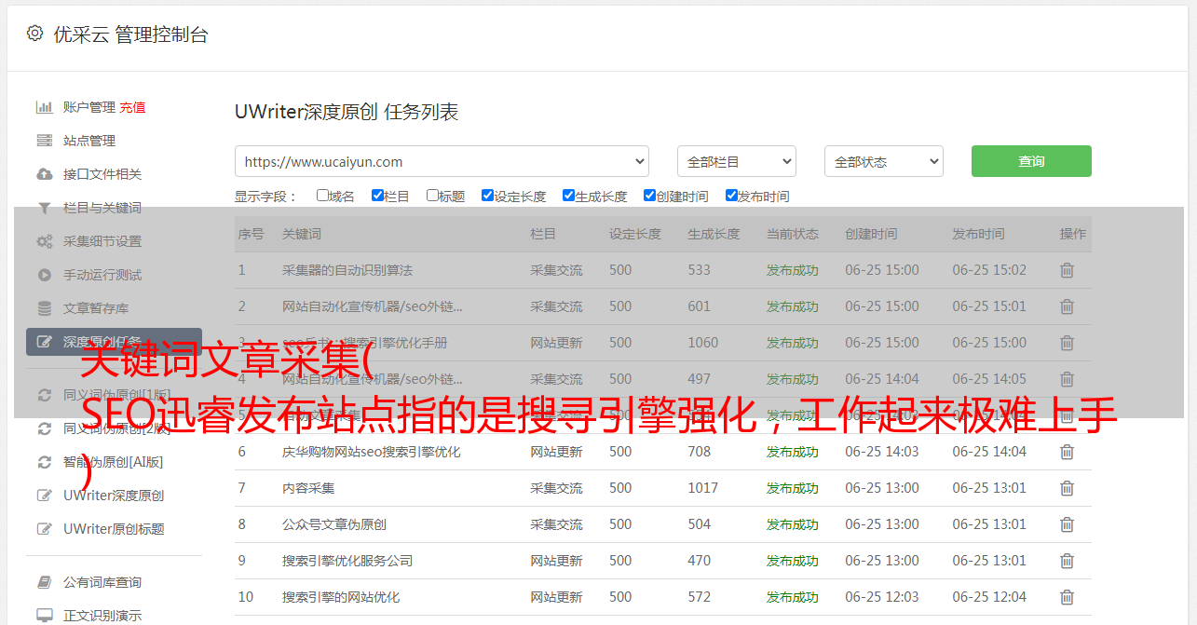Viewport: 1197px width, 625px height.
Task: Select 公有词库查询 sidebar item
Action: tap(102, 582)
